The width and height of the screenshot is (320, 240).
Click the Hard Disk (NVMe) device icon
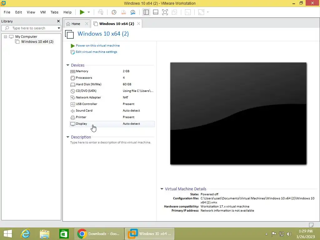pyautogui.click(x=72, y=84)
